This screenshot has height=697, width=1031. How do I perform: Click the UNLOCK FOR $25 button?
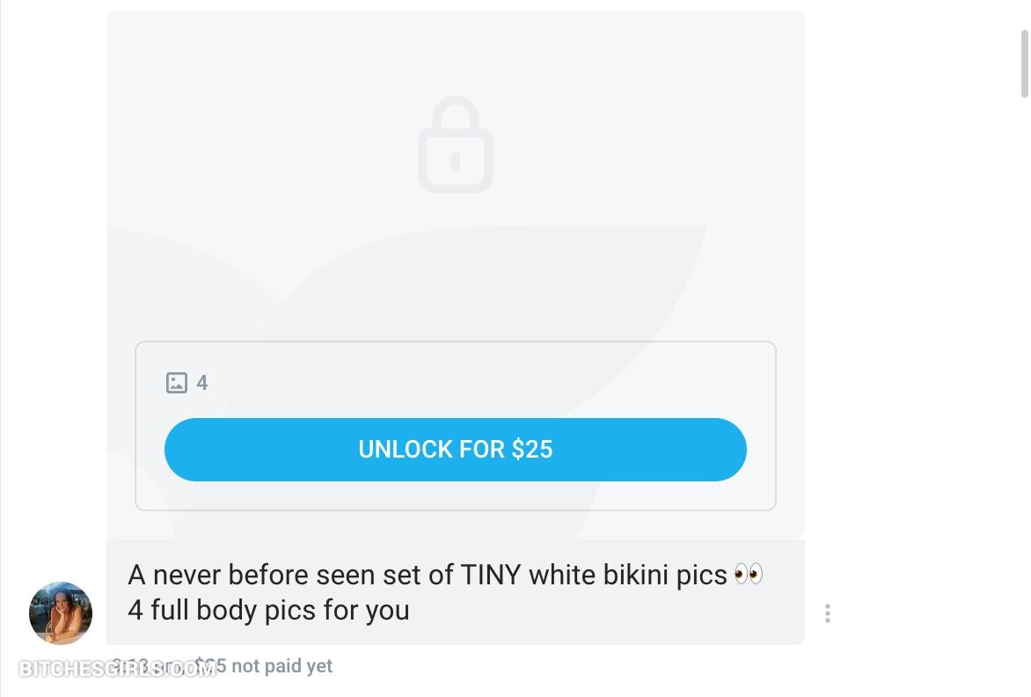pos(456,450)
